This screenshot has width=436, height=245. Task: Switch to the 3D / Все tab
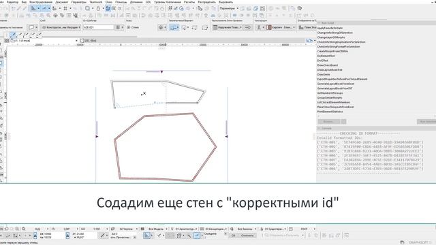(89, 41)
